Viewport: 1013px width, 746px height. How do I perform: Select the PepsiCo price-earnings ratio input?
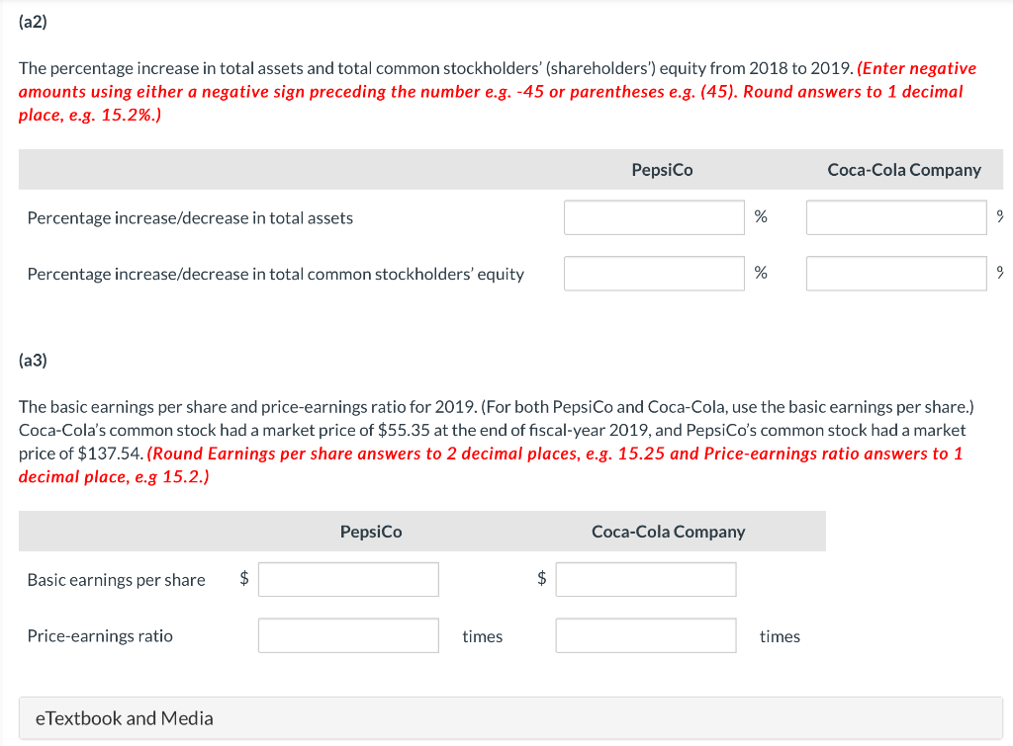click(347, 635)
